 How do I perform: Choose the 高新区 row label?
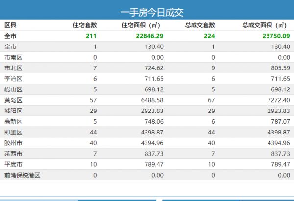(x=13, y=121)
